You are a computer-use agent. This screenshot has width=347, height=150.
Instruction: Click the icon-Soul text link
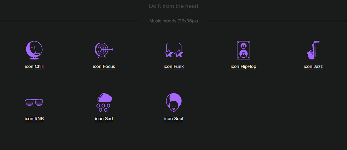tap(173, 119)
